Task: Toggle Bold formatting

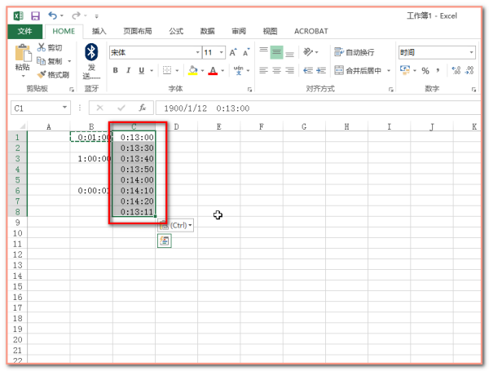Action: 116,71
